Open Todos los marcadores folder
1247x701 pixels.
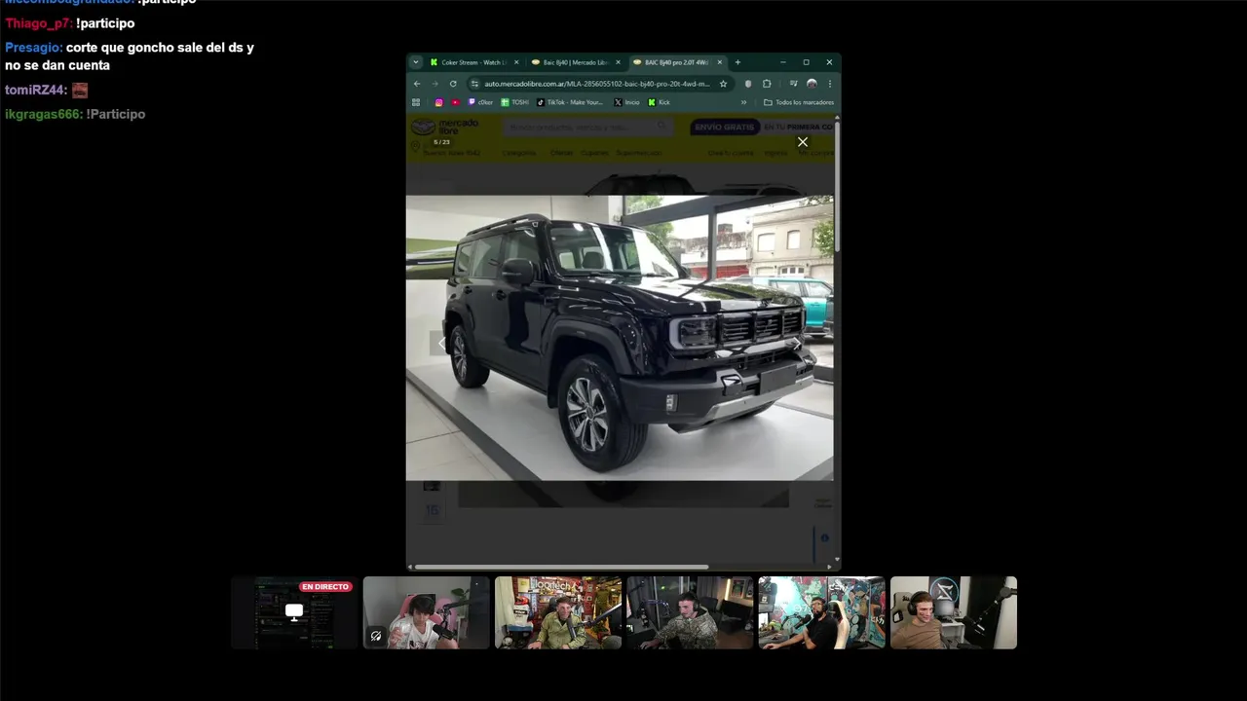coord(799,102)
